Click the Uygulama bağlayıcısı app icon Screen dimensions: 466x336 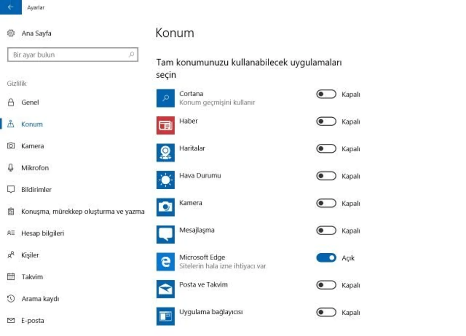coord(165,316)
